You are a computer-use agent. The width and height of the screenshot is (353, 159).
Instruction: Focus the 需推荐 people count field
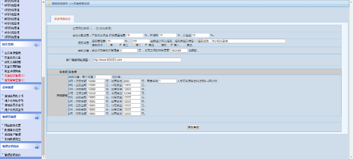167,81
